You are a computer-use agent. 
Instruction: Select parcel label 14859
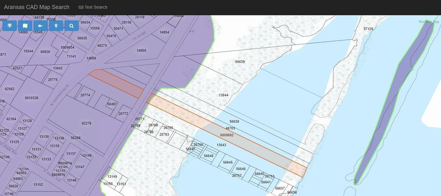(91, 59)
